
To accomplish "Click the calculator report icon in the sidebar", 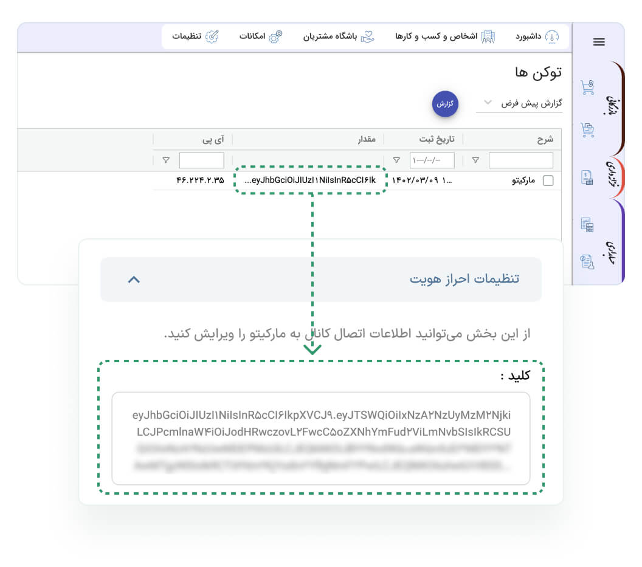I will (x=587, y=225).
